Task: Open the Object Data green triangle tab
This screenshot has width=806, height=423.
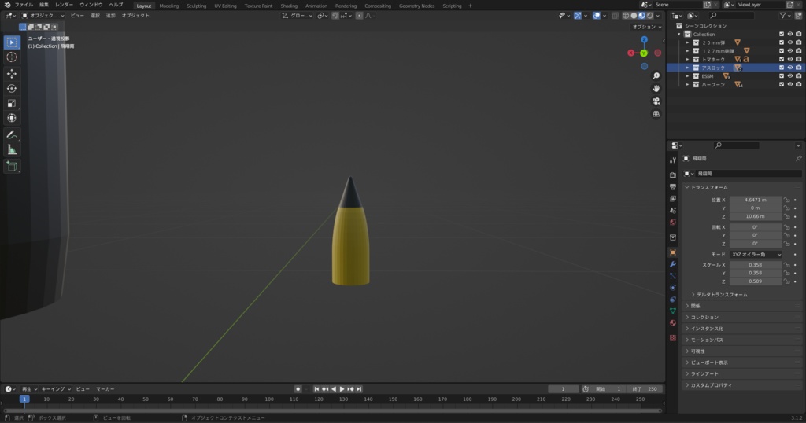Action: coord(673,311)
